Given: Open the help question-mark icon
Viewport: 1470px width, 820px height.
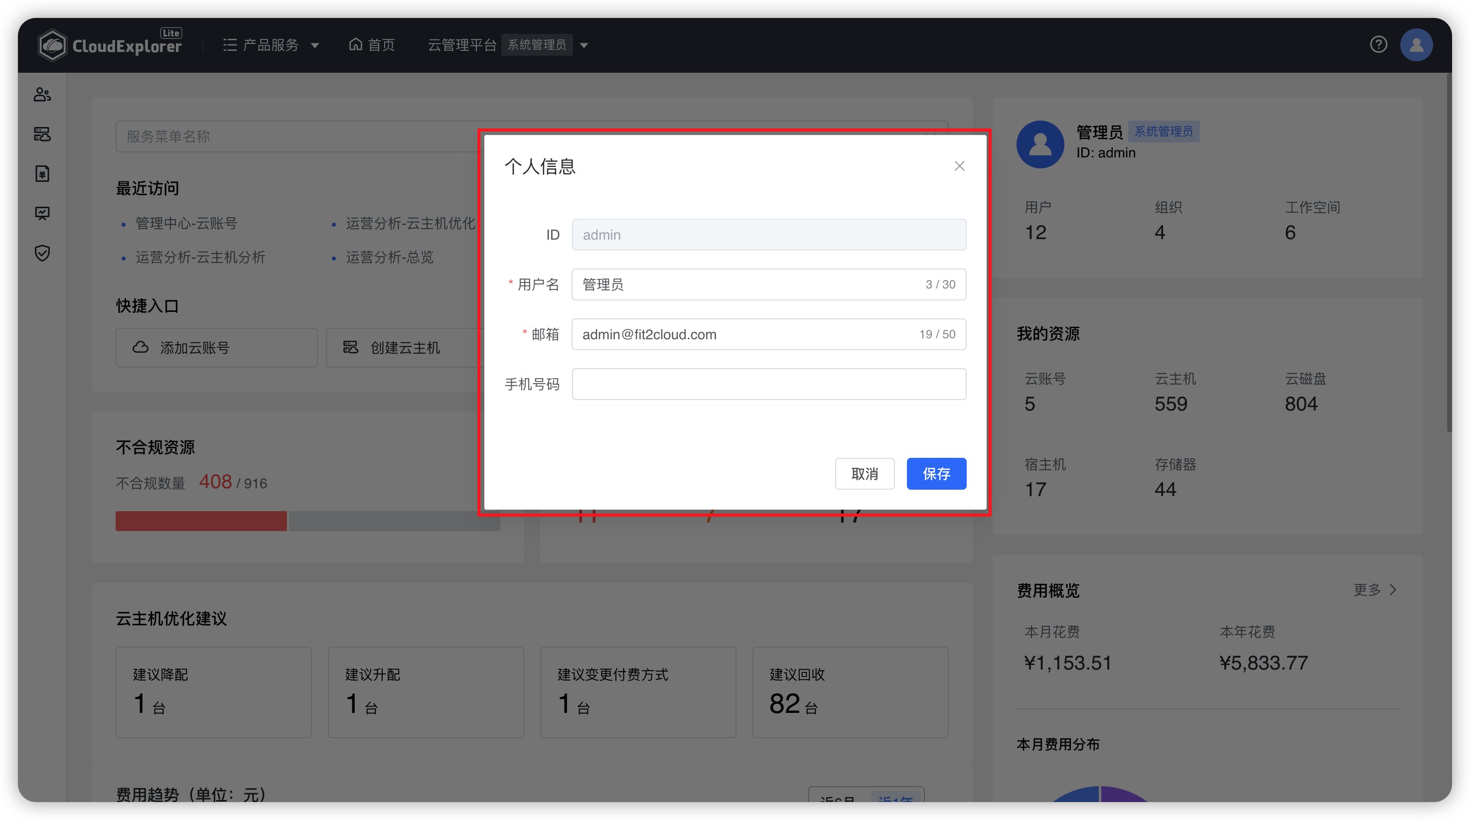Looking at the screenshot, I should click(x=1378, y=44).
